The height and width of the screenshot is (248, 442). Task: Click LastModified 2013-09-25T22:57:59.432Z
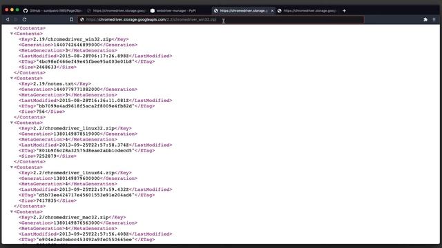coord(94,189)
